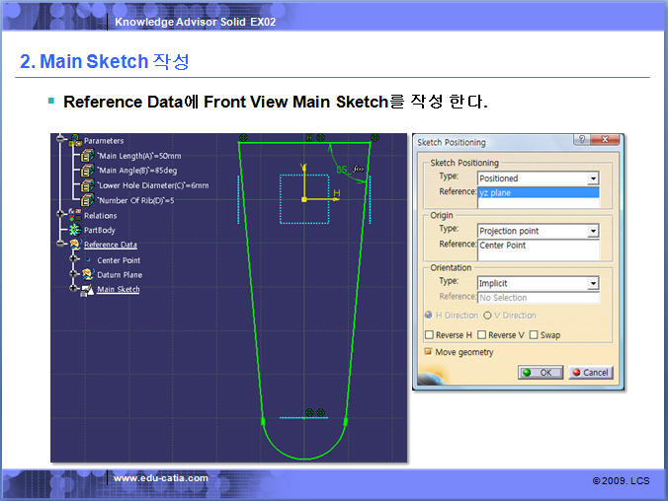Toggle the Move geometry option
Screen dimensions: 668x501
(x=429, y=352)
